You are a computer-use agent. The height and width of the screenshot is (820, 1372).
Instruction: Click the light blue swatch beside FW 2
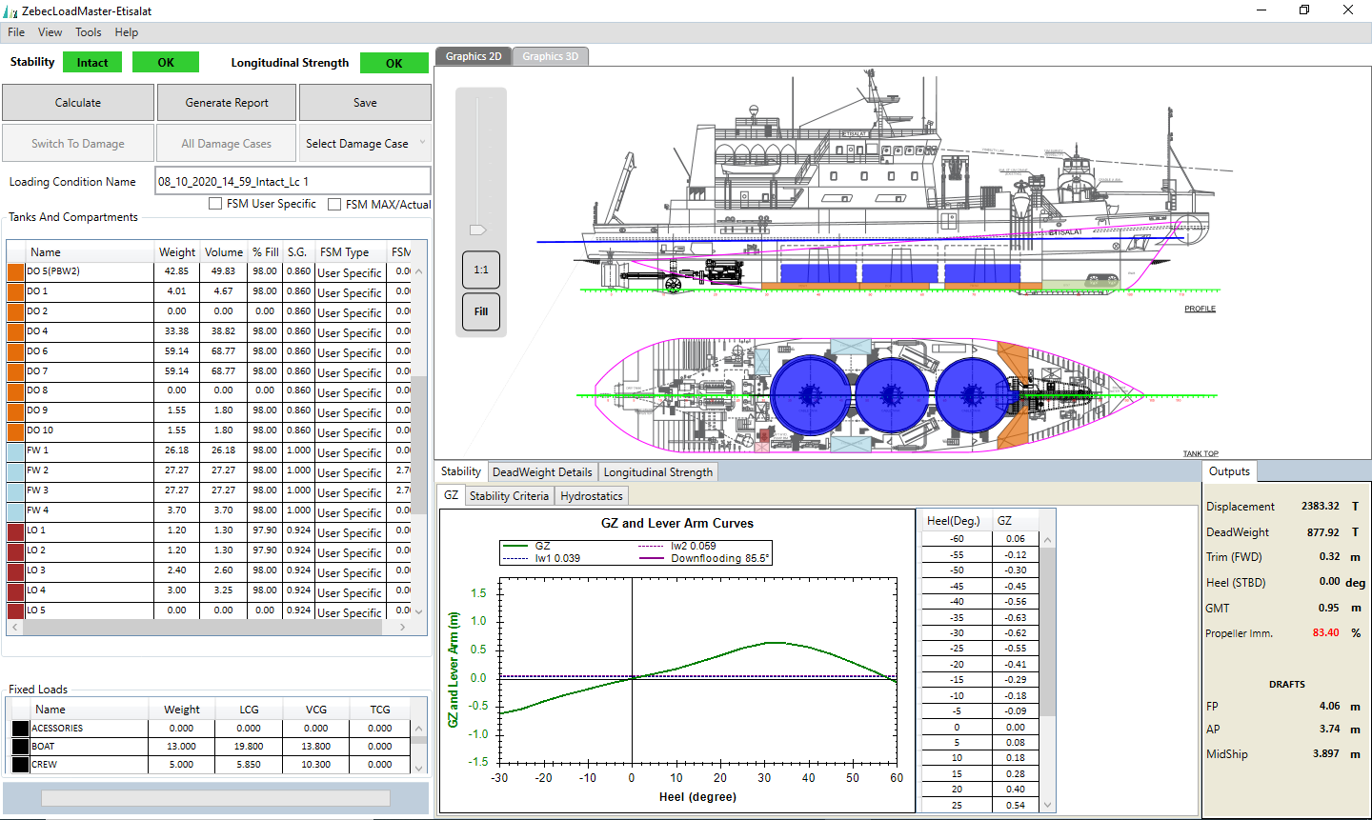pyautogui.click(x=15, y=470)
